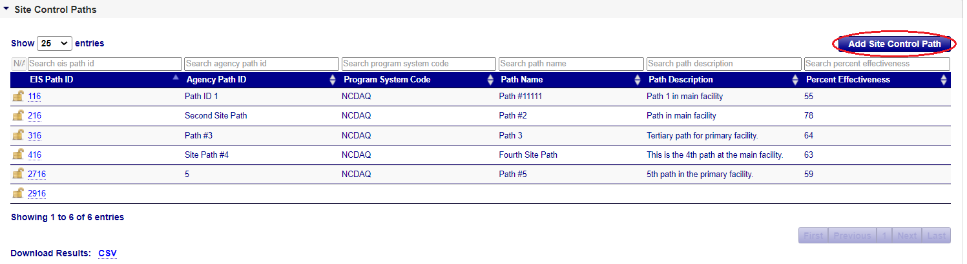967x264 pixels.
Task: Click the lock icon beside path 2716
Action: coord(18,174)
